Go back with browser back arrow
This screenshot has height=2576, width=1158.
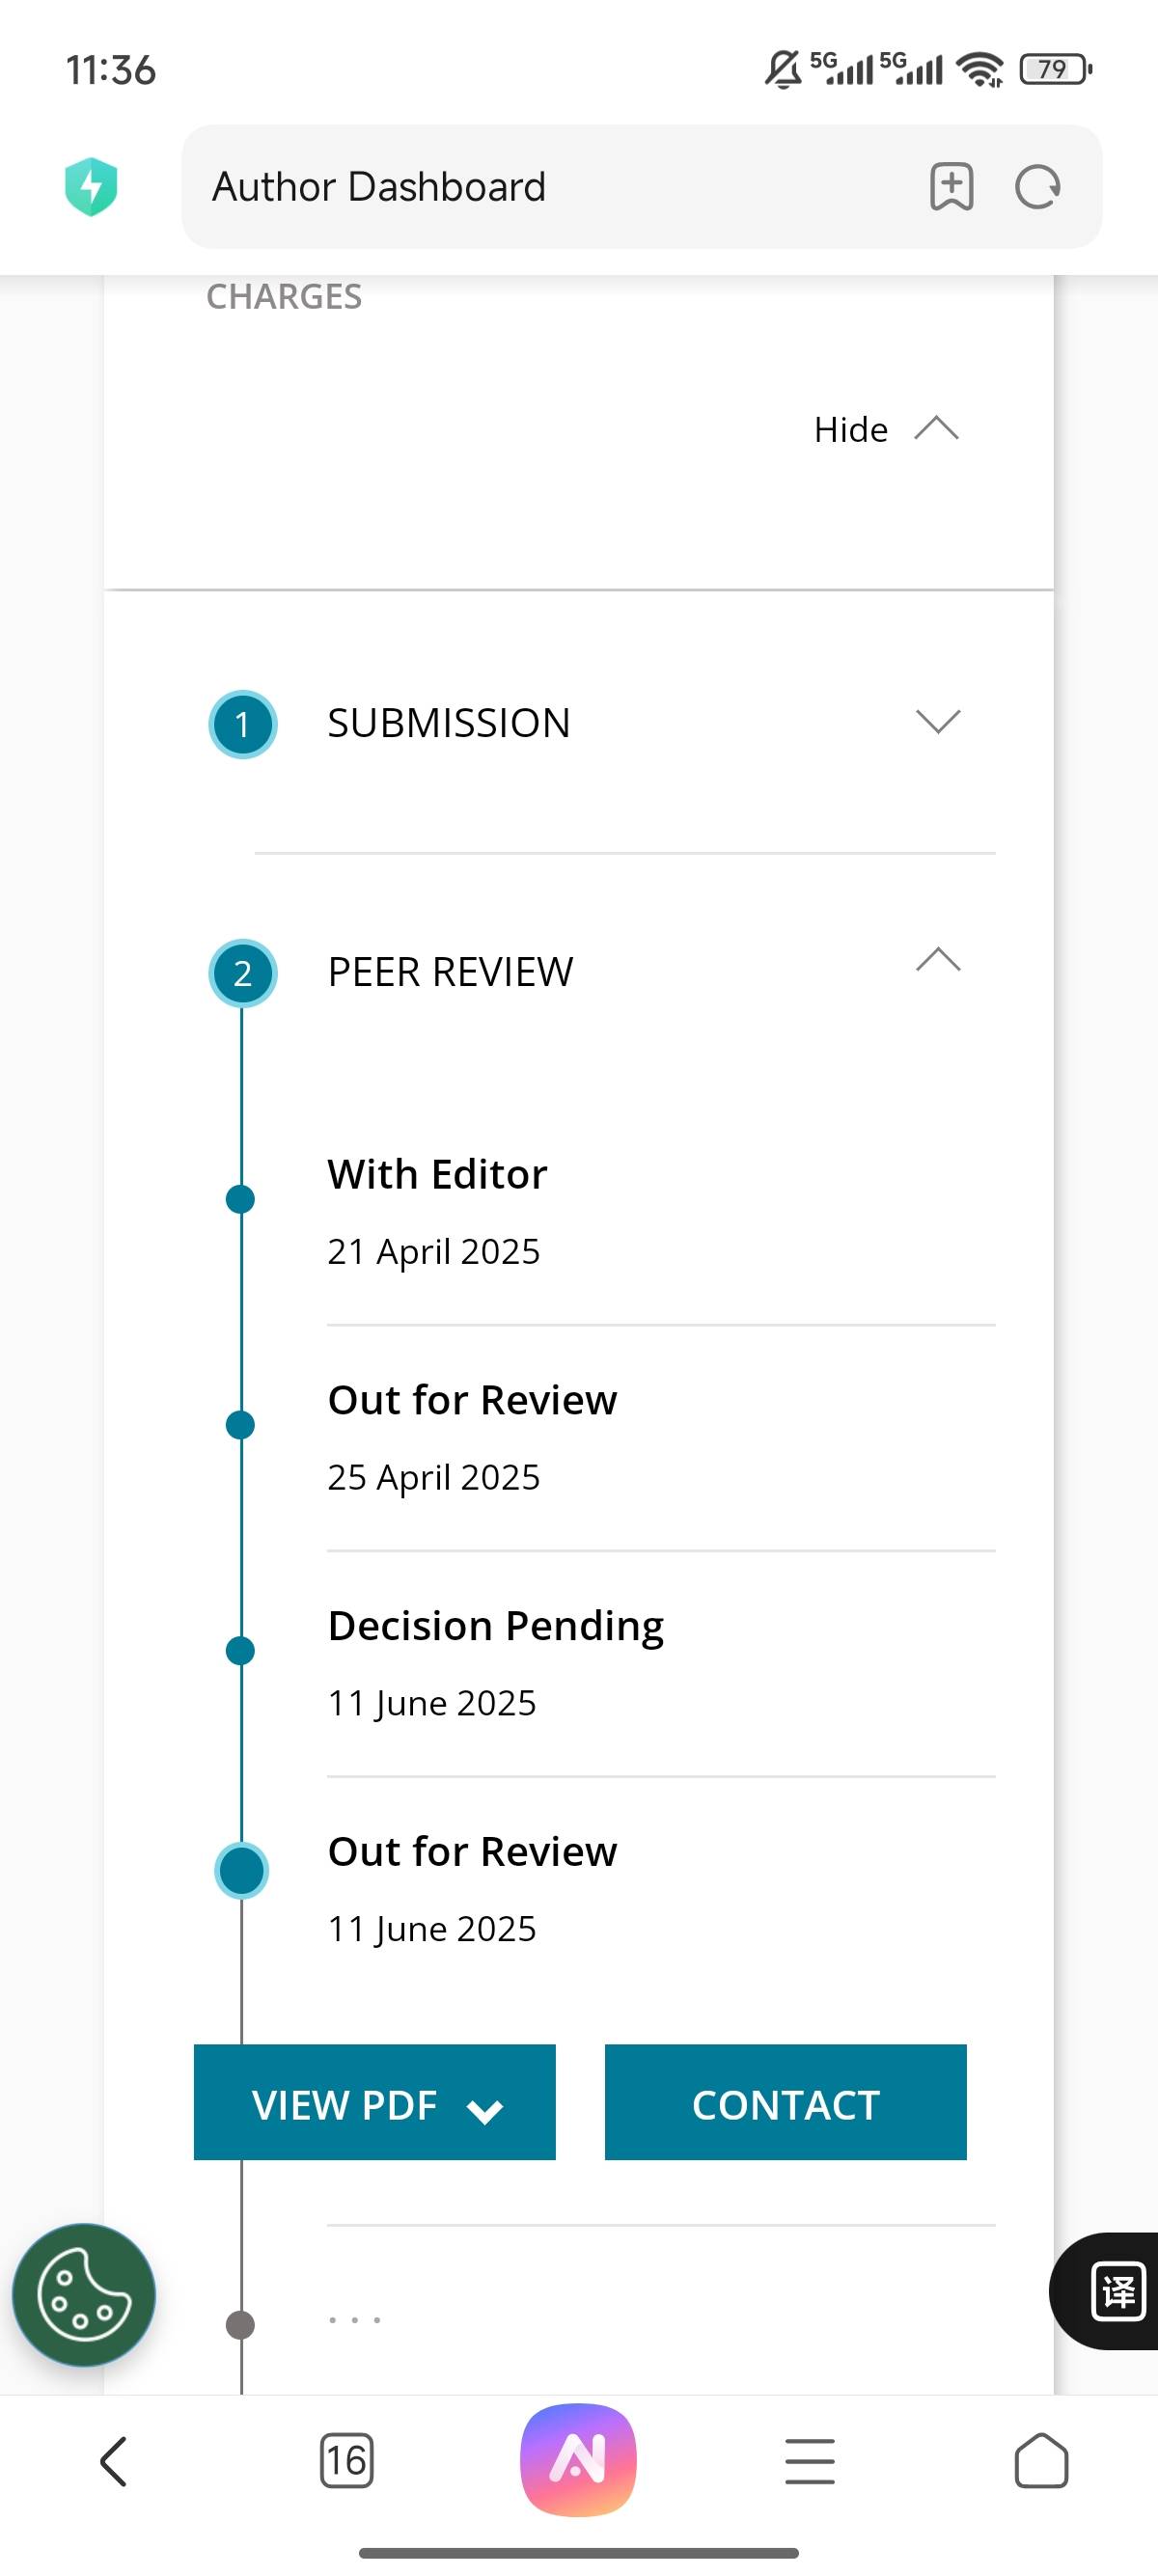click(114, 2461)
